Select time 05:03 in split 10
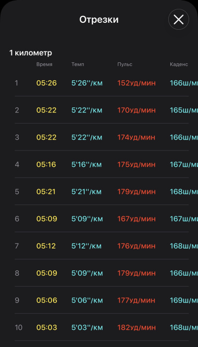Screen dimensions: 198x347 point(47,328)
